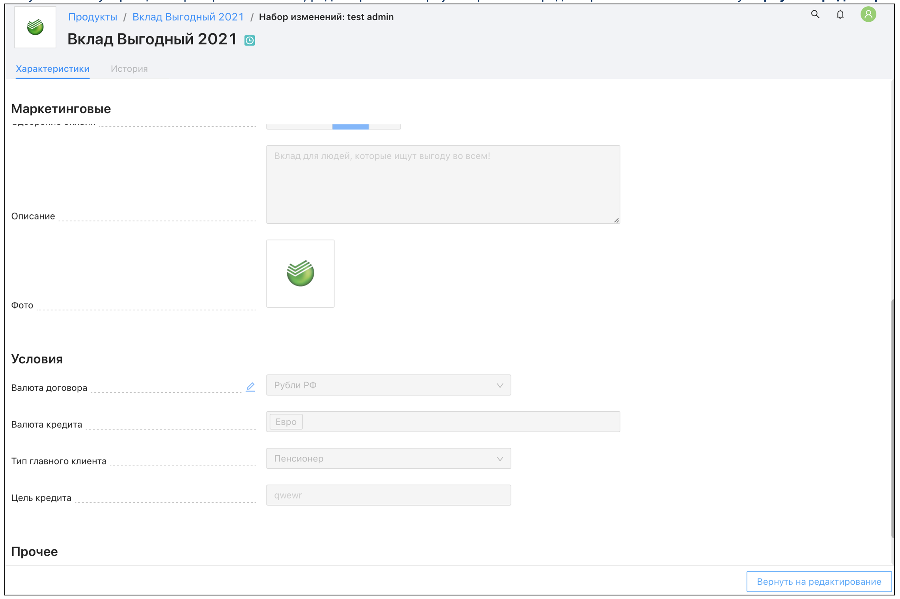The height and width of the screenshot is (599, 900).
Task: Select the Характеристики tab
Action: pos(52,69)
